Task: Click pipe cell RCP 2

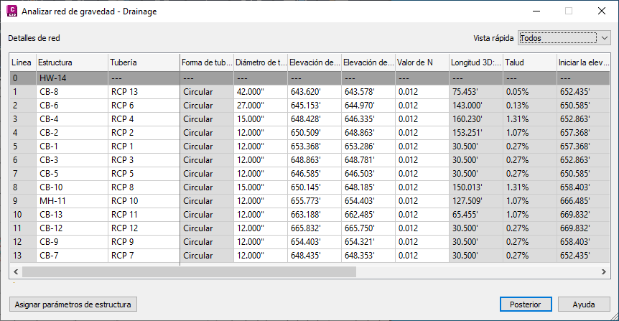Action: coord(144,133)
